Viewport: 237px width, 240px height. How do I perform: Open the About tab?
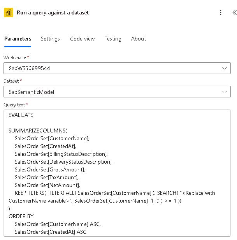(x=139, y=39)
